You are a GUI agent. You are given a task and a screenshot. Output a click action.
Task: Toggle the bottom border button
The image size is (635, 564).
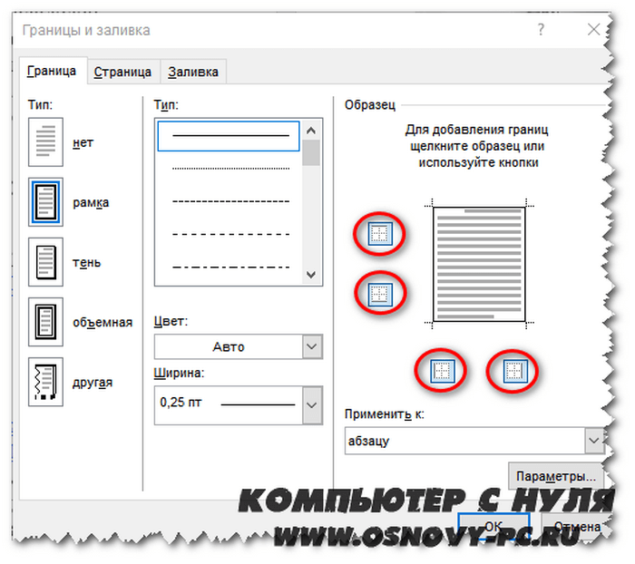(380, 294)
